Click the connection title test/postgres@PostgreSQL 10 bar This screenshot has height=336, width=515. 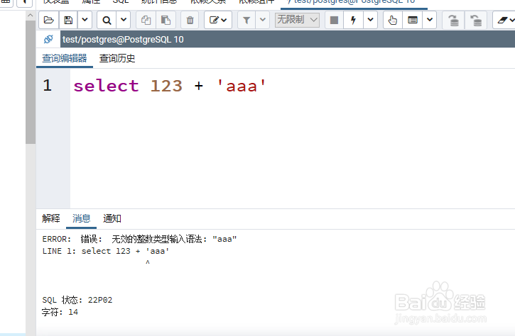288,39
